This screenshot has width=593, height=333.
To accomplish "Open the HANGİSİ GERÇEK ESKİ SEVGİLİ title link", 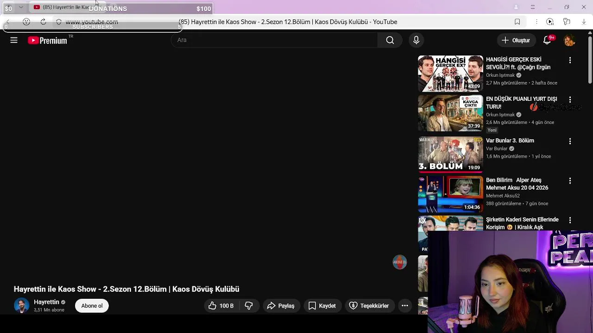I will pos(518,63).
